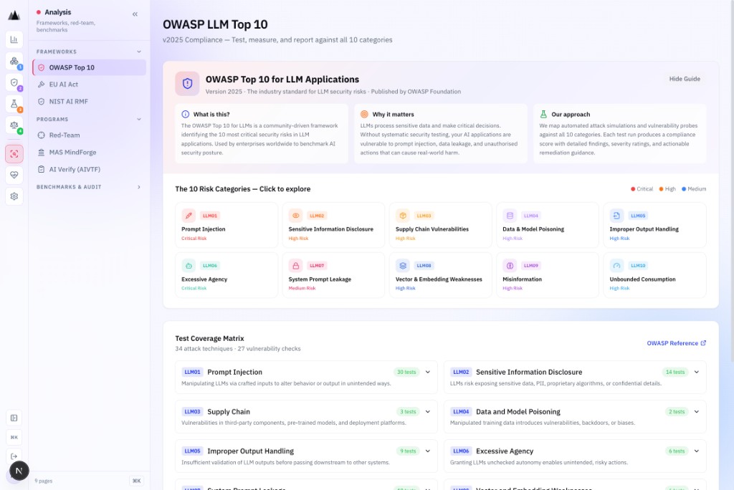
Task: Click the red Critical legend dot
Action: (x=633, y=189)
